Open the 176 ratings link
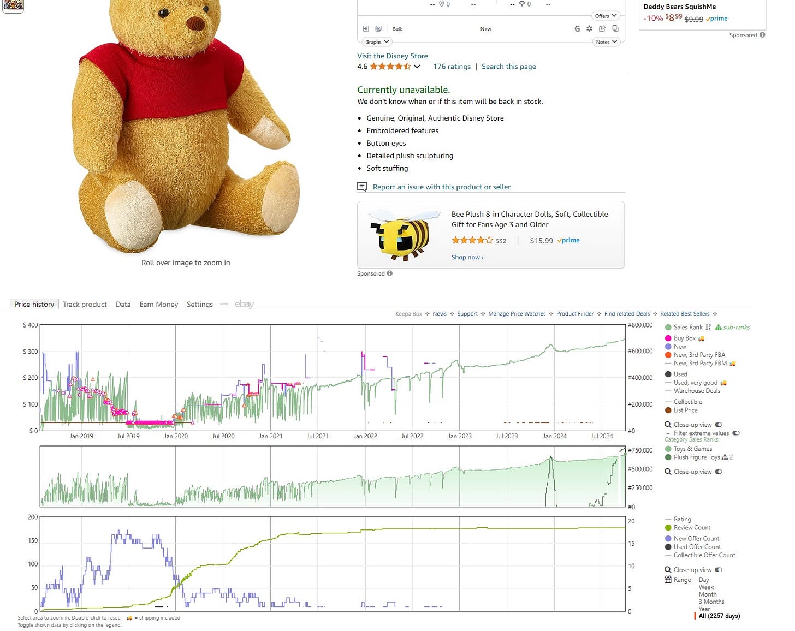Viewport: 795px width, 631px height. coord(452,67)
